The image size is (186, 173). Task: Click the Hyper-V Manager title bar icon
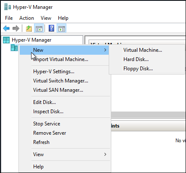8,7
